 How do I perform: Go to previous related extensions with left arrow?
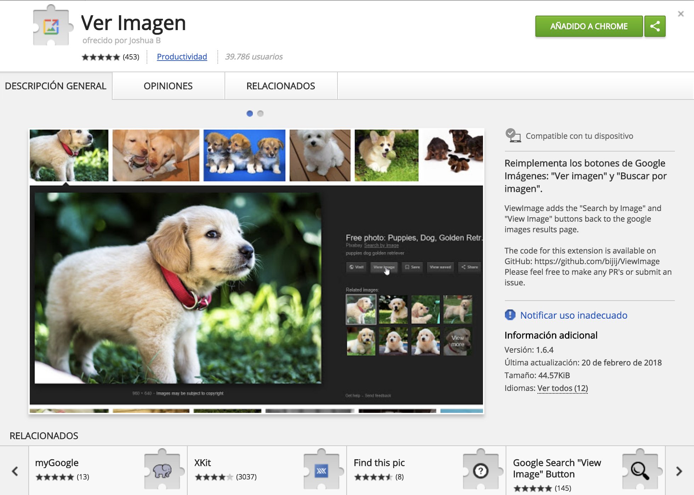pyautogui.click(x=15, y=471)
